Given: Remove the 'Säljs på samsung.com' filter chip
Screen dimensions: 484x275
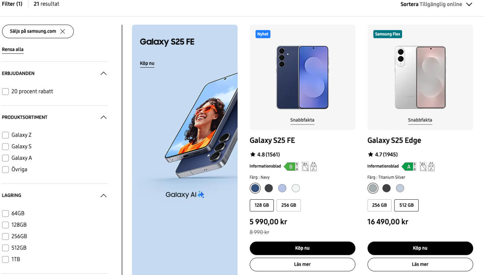Looking at the screenshot, I should [x=63, y=31].
